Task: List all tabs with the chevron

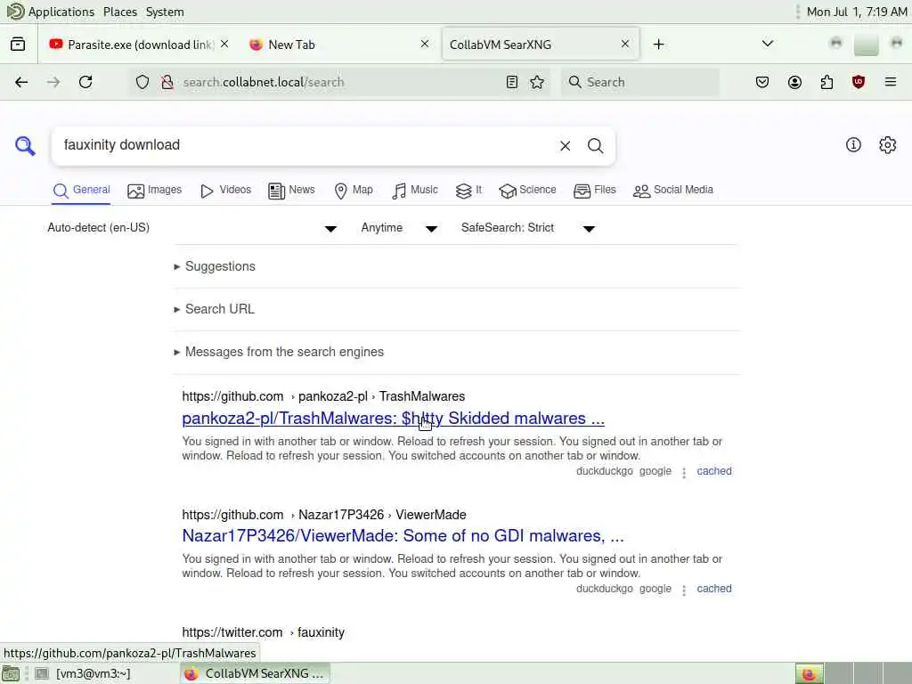Action: (768, 45)
